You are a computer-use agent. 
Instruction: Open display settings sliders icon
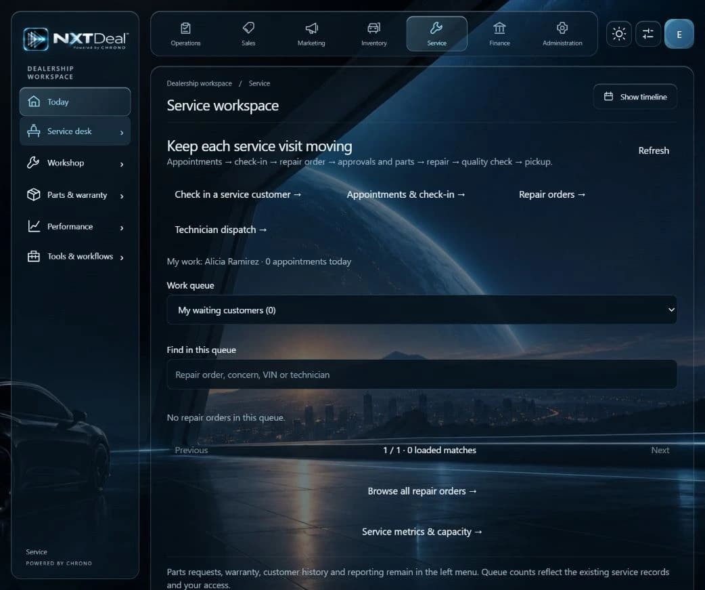point(648,34)
